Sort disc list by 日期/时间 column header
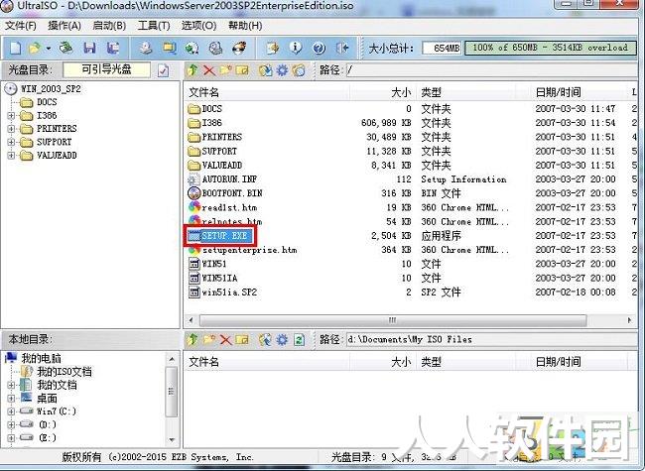The width and height of the screenshot is (645, 471). (x=558, y=92)
